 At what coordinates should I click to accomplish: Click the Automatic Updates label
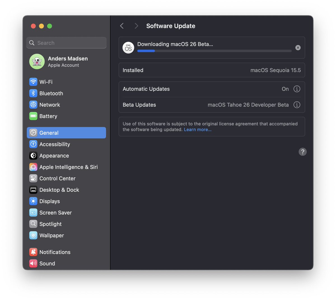pos(146,89)
